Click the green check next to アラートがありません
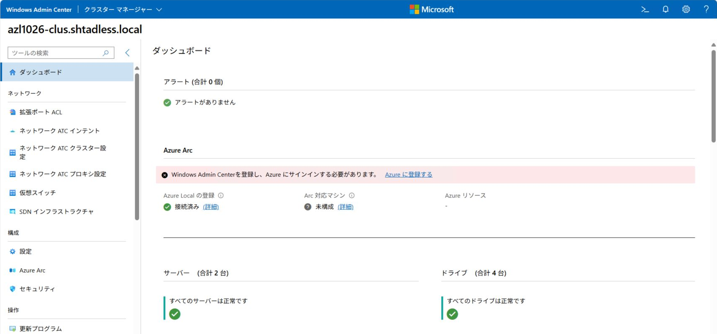 click(x=167, y=103)
